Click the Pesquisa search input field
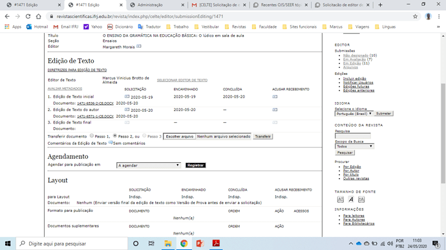The image size is (446, 250). pyautogui.click(x=353, y=136)
